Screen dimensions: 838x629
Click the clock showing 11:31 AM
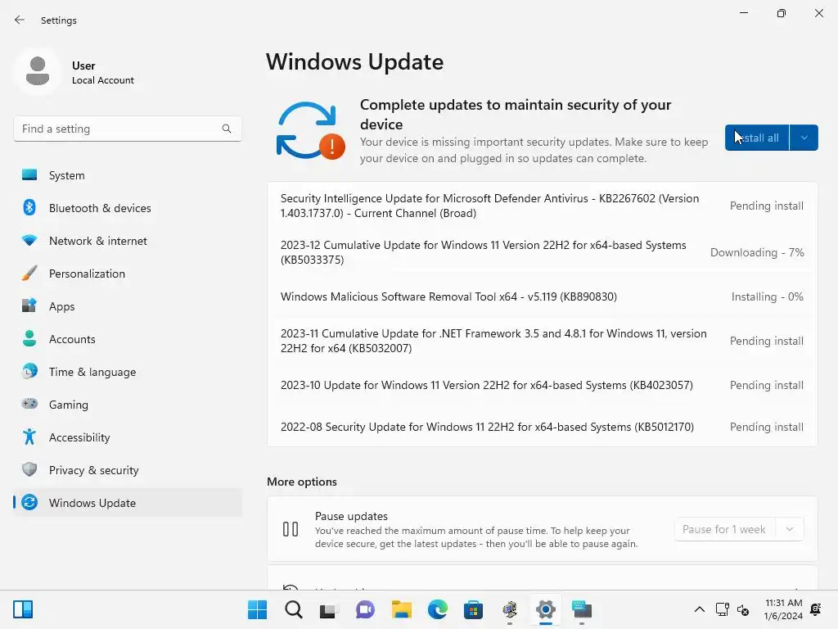coord(783,603)
